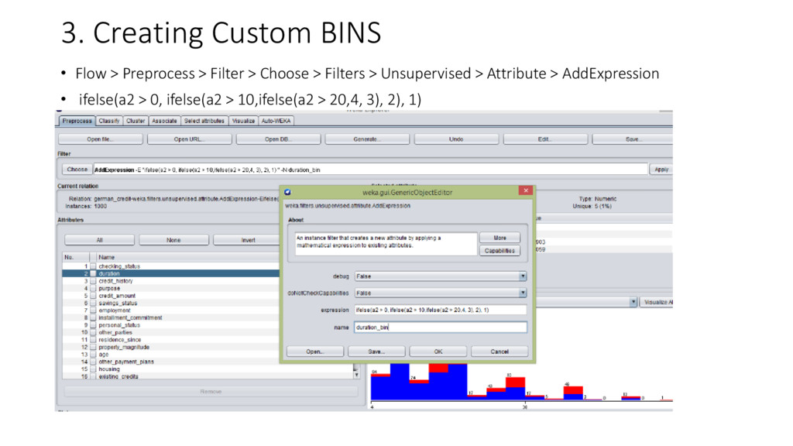Screen dimensions: 793x446
Task: Click the Edit... button
Action: pos(544,139)
